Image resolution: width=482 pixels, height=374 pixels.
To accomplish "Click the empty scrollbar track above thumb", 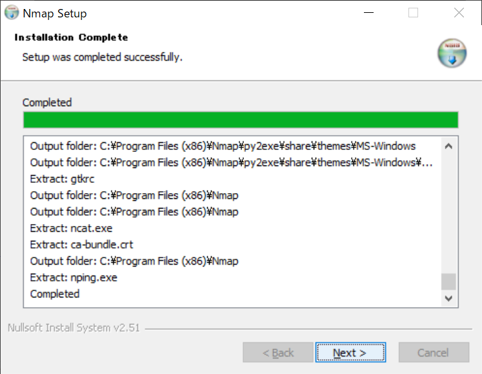I will click(x=448, y=212).
